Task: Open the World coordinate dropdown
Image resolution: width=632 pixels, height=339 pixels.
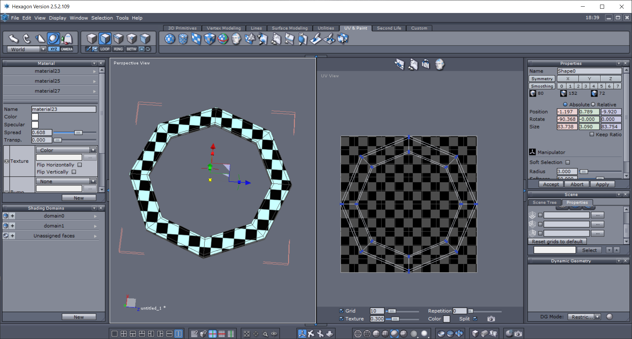Action: click(43, 49)
